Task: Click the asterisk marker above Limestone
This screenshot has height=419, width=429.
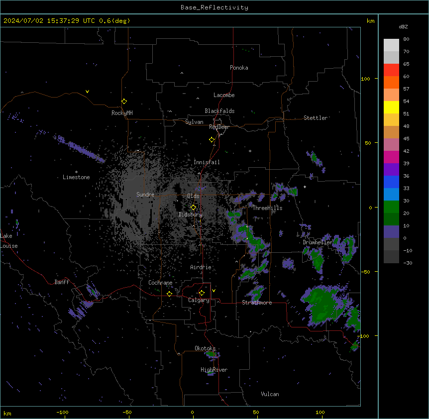Action: [76, 172]
